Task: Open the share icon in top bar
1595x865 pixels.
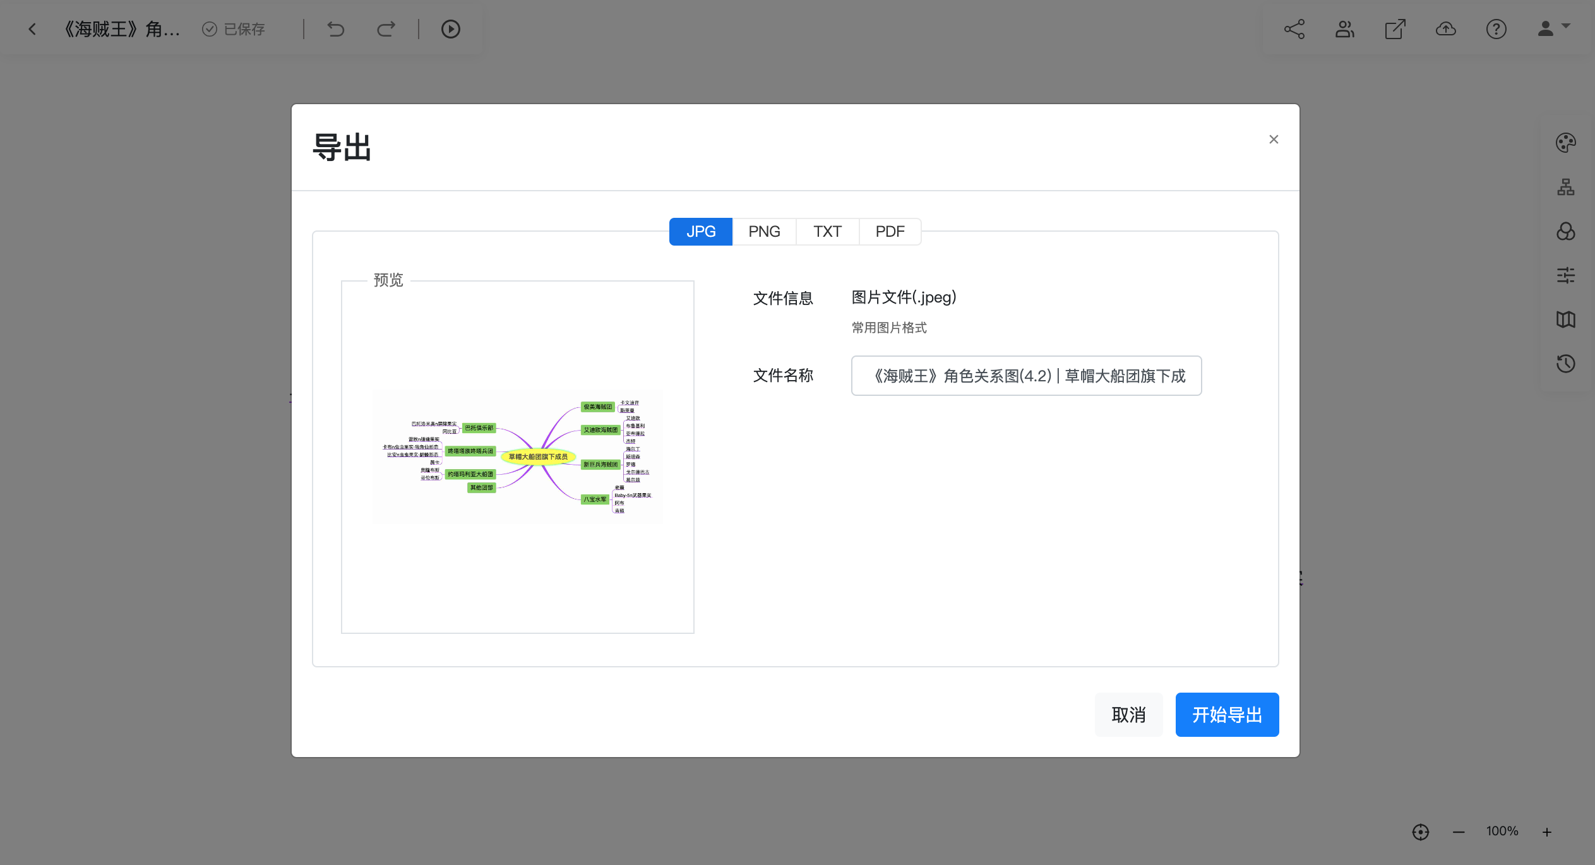Action: coord(1294,29)
